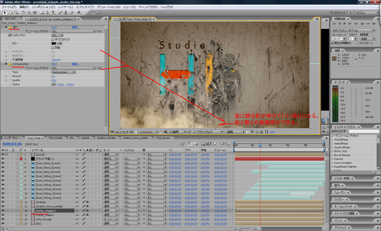Viewport: 381px width, 231px height.
Task: Click the カラー color swatch
Action: [x=54, y=44]
